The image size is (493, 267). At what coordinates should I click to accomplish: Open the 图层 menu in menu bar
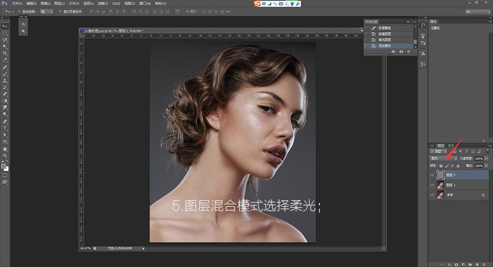click(x=59, y=3)
